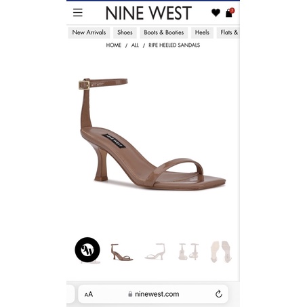The image size is (307, 307).
Task: Select the brown sandal side-view thumbnail
Action: click(122, 252)
